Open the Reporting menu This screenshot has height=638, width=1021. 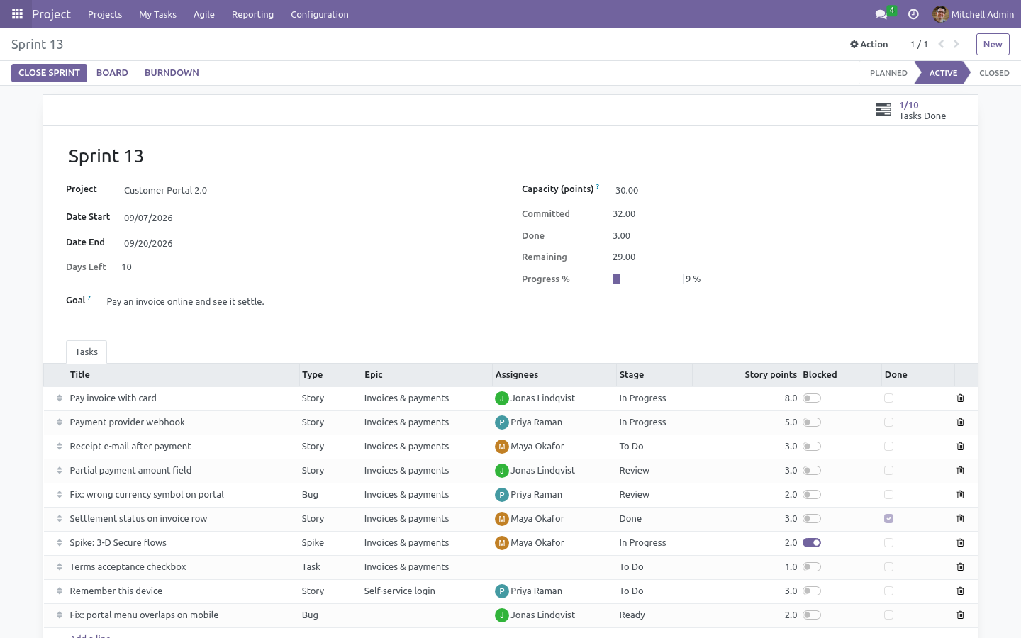coord(252,14)
